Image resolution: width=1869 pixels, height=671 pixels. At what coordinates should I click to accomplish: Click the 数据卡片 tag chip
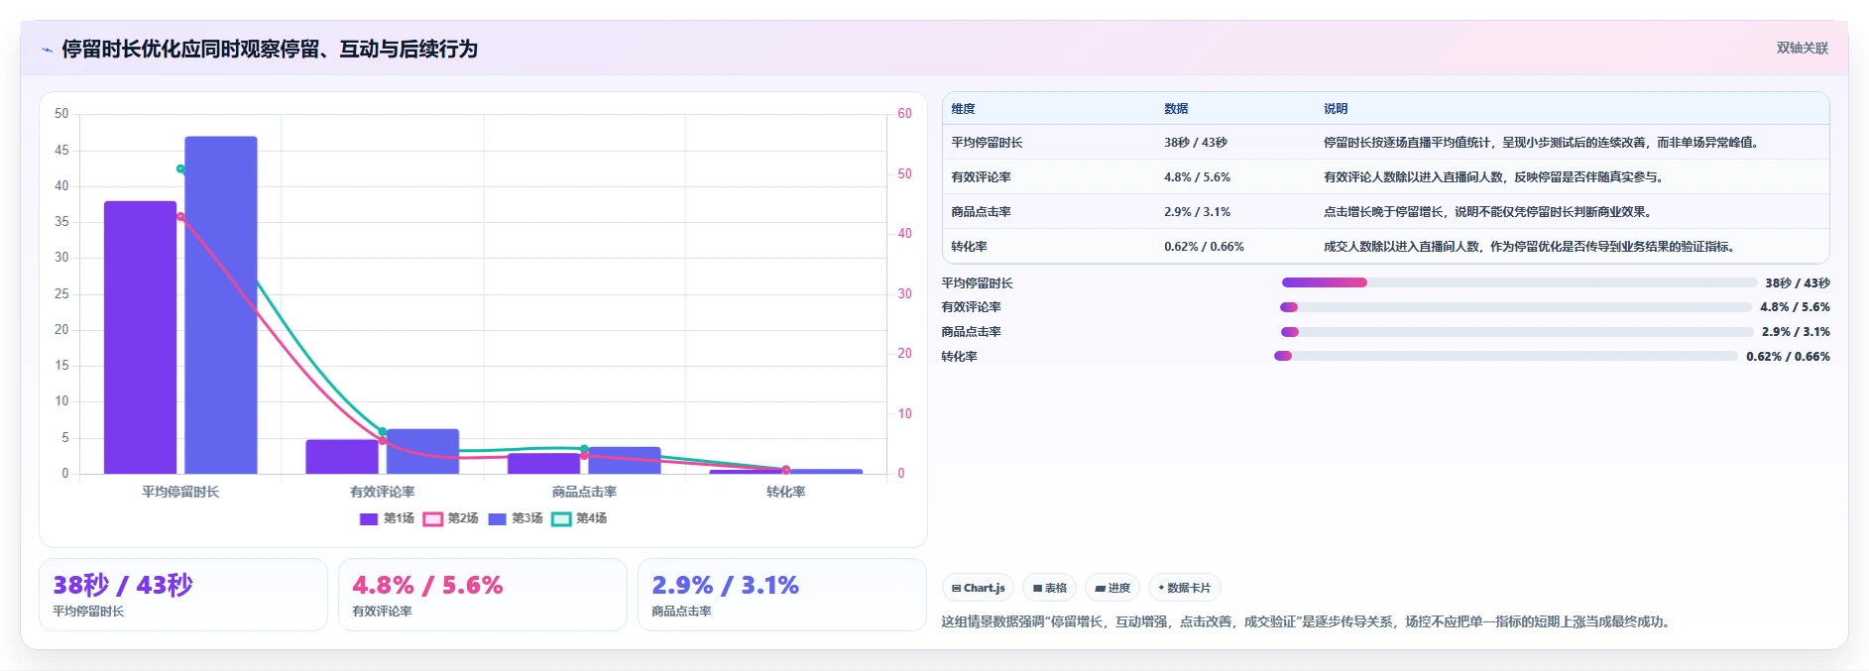1184,588
